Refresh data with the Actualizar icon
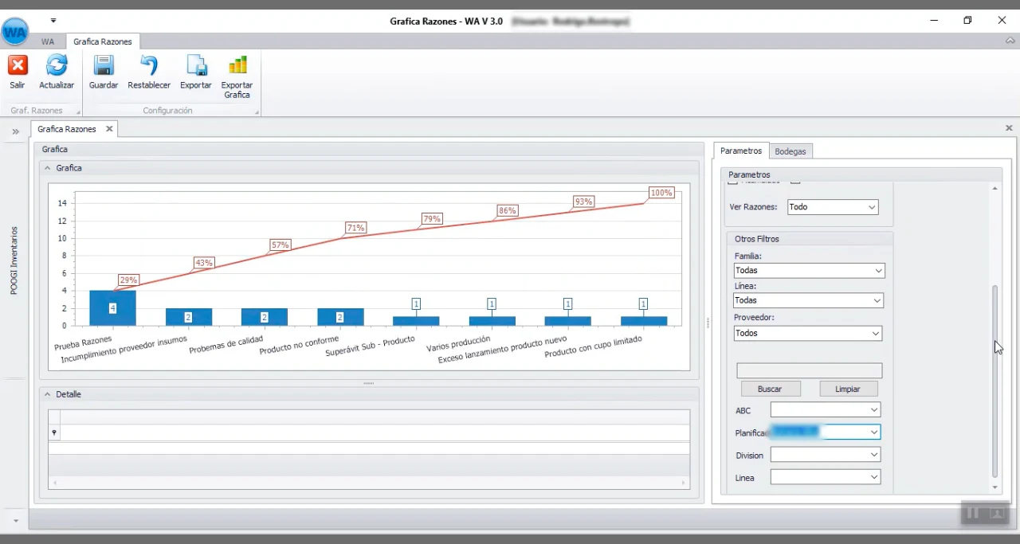The width and height of the screenshot is (1020, 544). pyautogui.click(x=57, y=65)
